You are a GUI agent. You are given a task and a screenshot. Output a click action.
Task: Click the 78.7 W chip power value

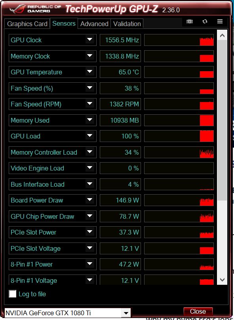pos(120,216)
